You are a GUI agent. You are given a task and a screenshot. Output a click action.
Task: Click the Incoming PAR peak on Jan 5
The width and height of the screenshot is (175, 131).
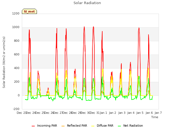(x=139, y=28)
